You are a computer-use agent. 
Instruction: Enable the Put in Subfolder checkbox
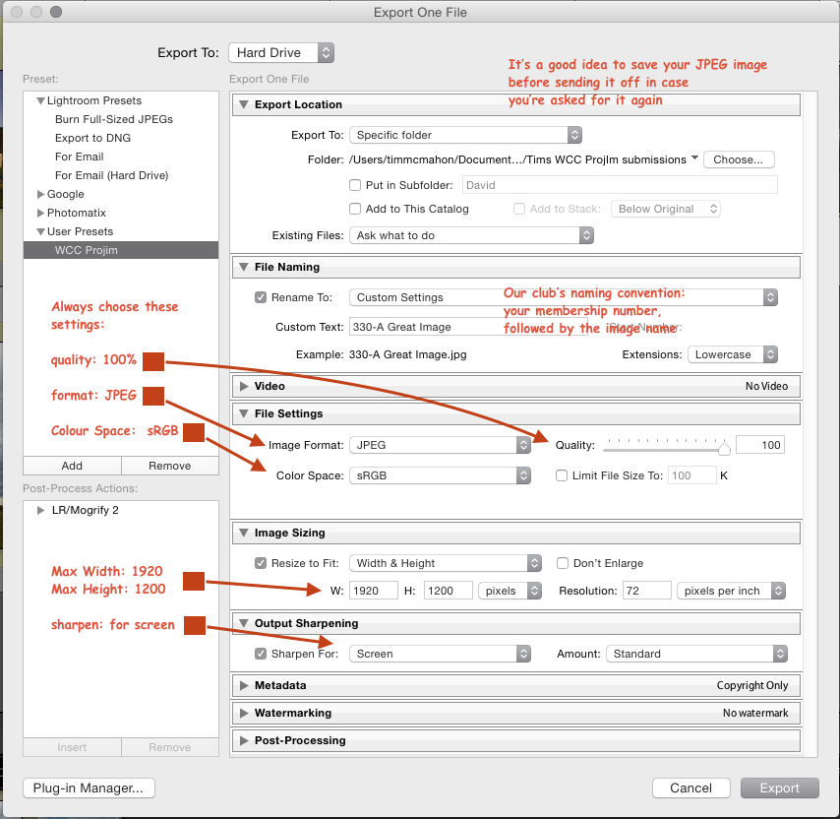tap(355, 185)
